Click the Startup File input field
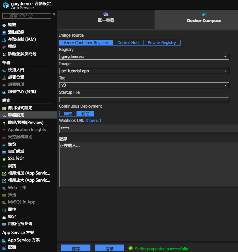 (x=144, y=100)
